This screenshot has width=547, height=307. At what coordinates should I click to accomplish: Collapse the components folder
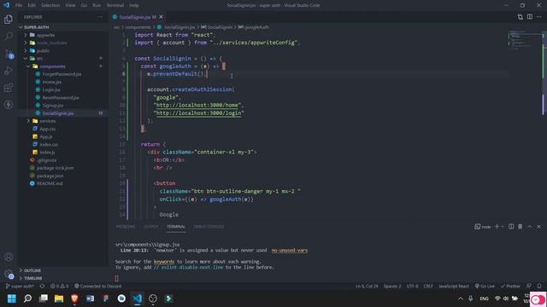(62, 67)
